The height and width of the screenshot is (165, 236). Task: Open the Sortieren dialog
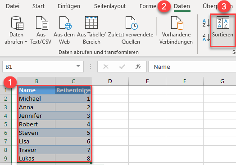pyautogui.click(x=222, y=30)
